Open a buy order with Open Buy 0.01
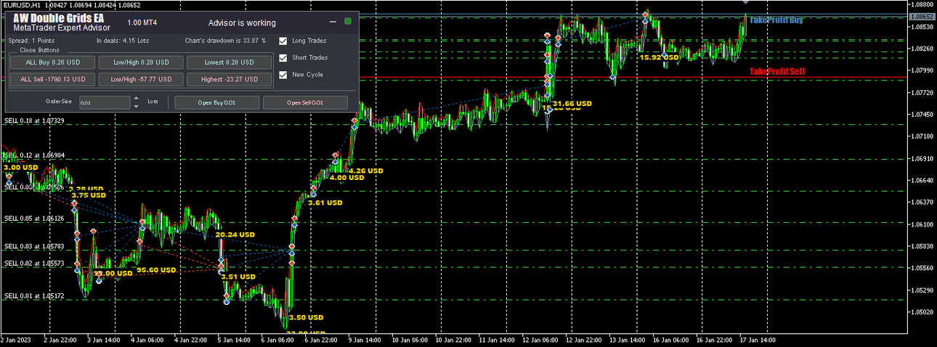The height and width of the screenshot is (347, 937). [217, 102]
